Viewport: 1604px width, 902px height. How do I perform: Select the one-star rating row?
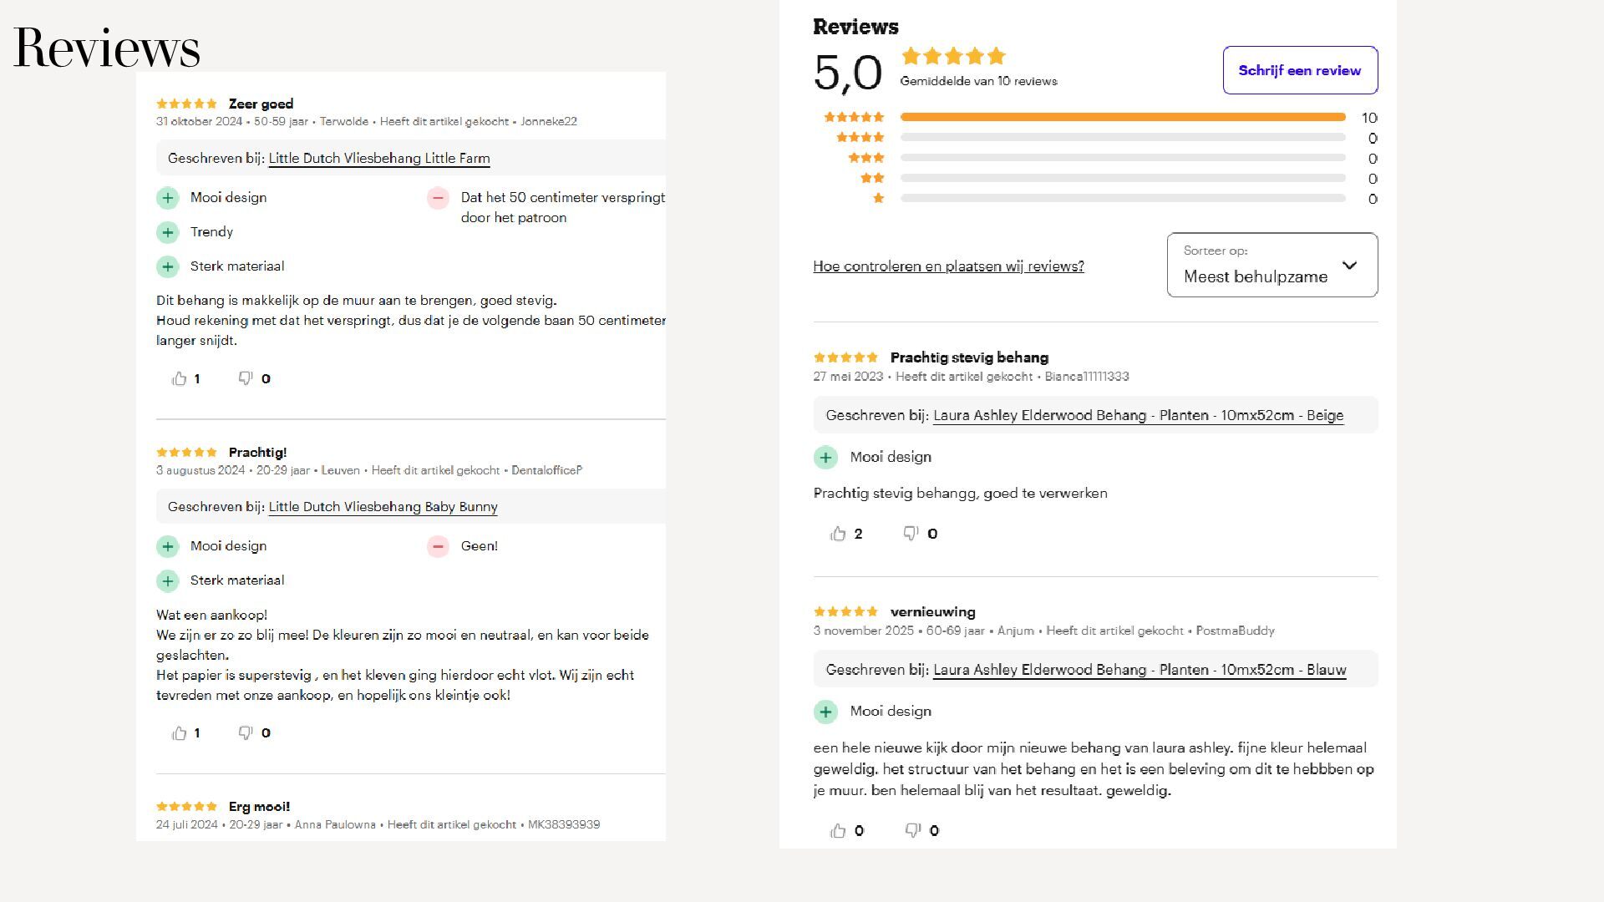[x=1123, y=199]
